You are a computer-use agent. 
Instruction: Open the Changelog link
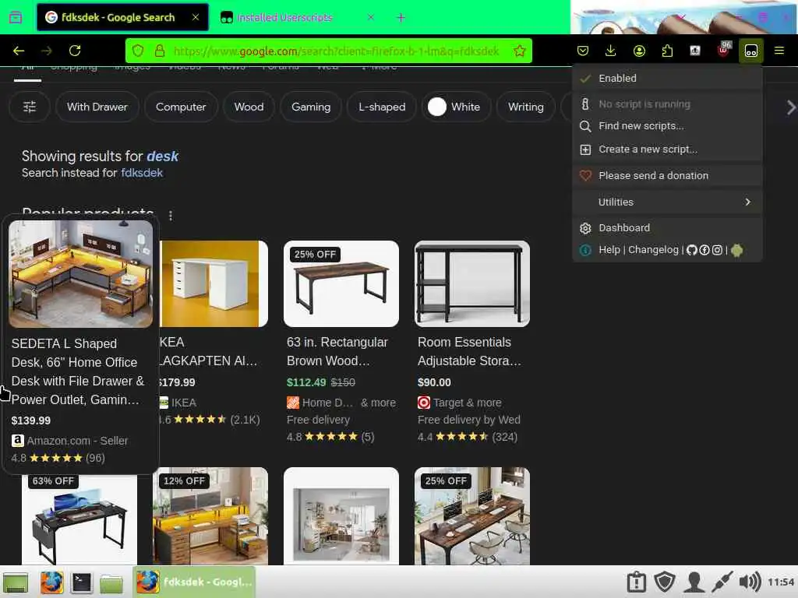click(x=653, y=250)
